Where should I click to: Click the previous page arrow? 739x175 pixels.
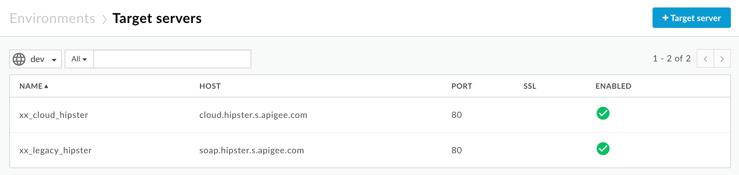[705, 59]
